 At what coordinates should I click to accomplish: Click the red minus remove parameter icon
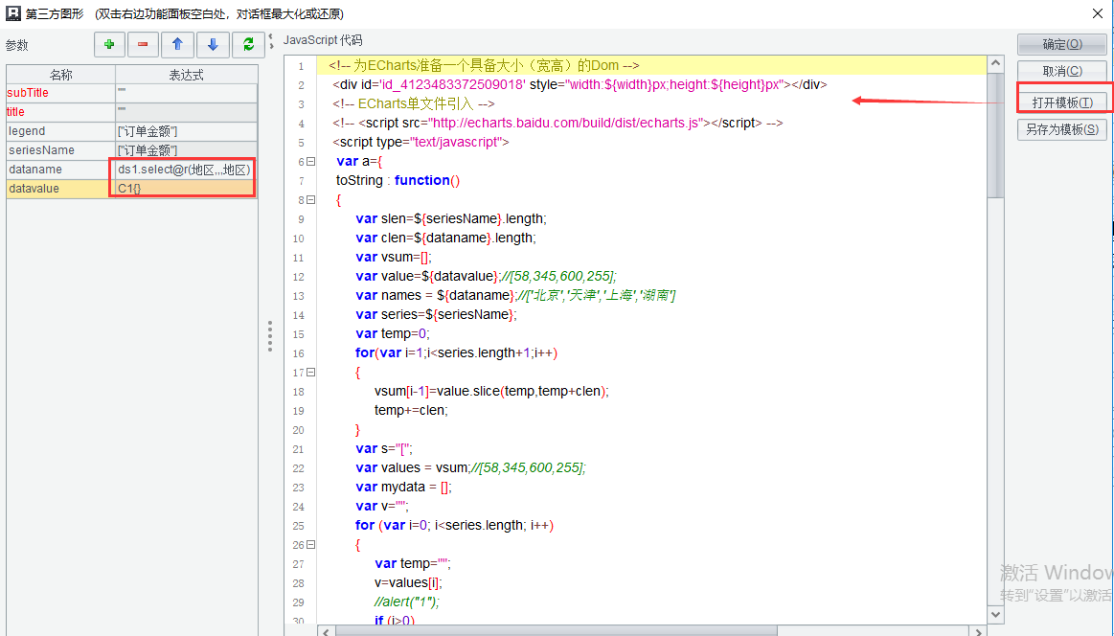pos(143,44)
